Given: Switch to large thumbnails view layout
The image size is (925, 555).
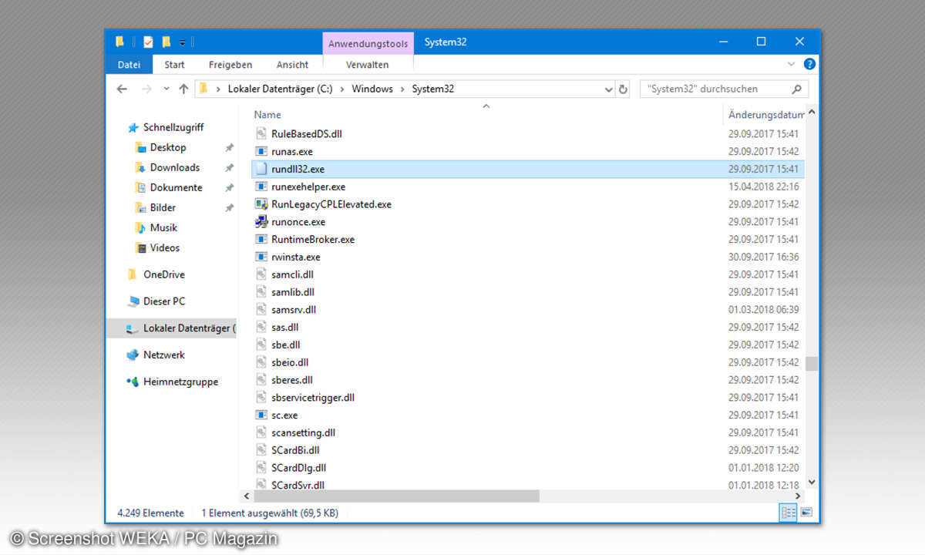Looking at the screenshot, I should point(806,512).
